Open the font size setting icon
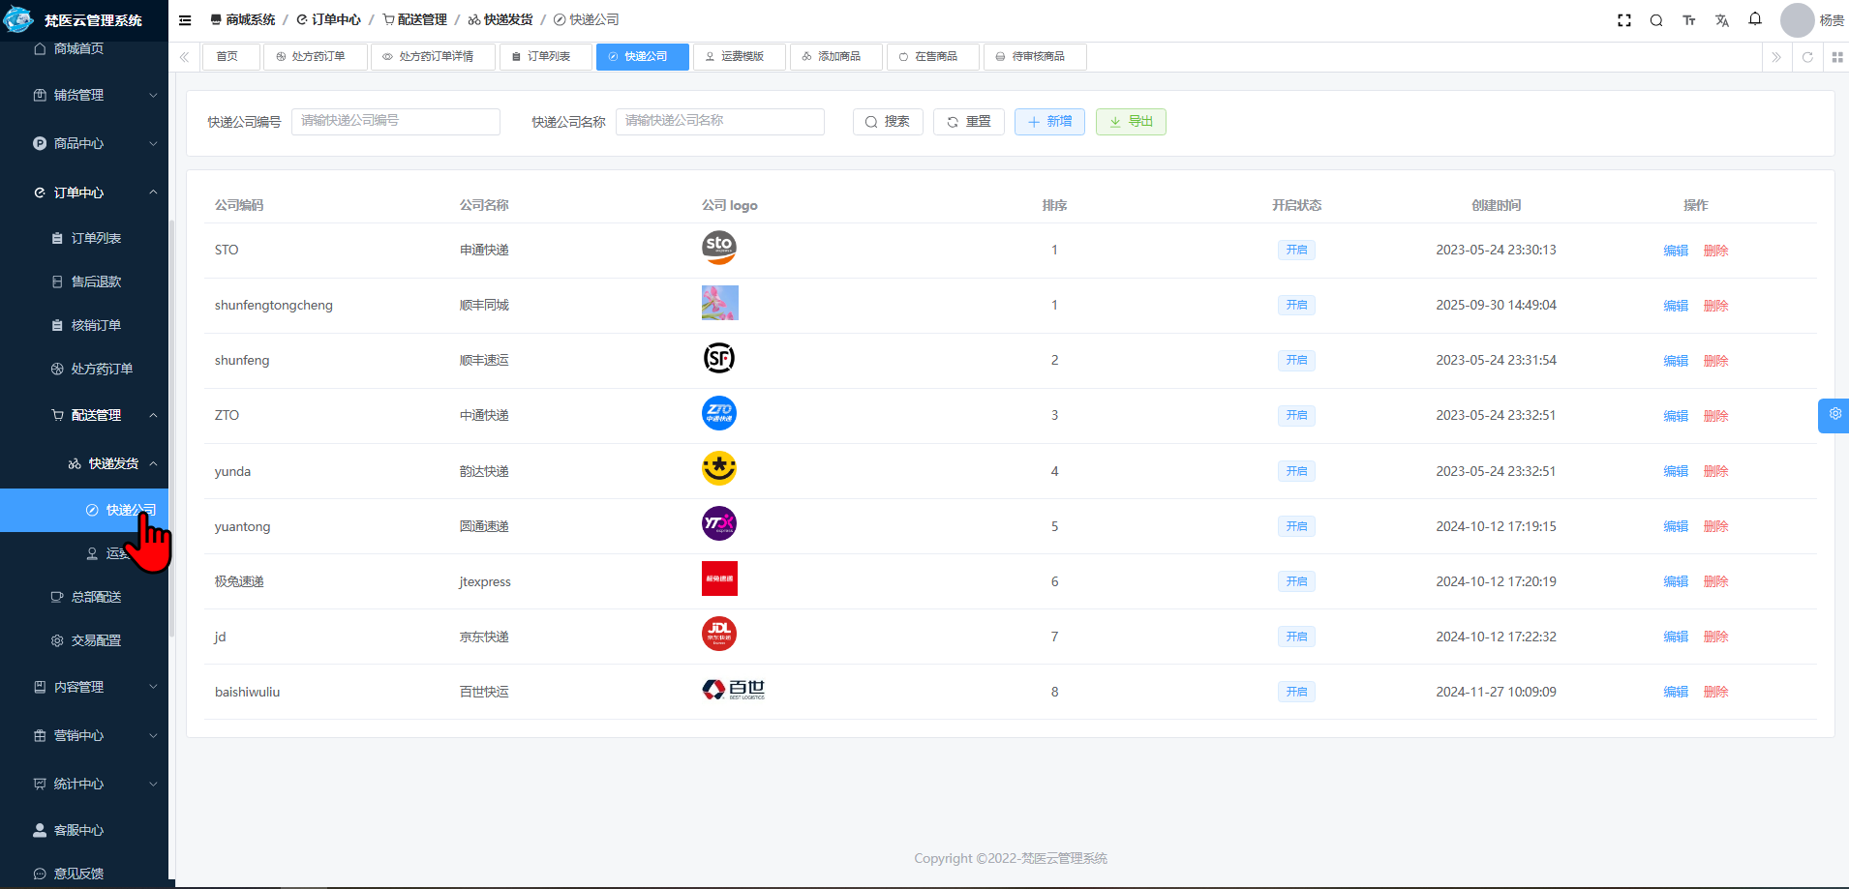Screen dimensions: 1849x889 pos(1689,20)
